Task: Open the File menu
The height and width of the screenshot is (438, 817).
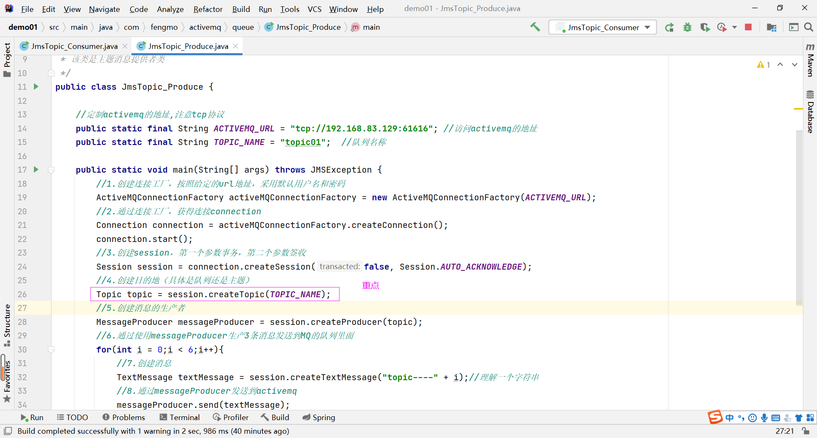Action: 27,9
